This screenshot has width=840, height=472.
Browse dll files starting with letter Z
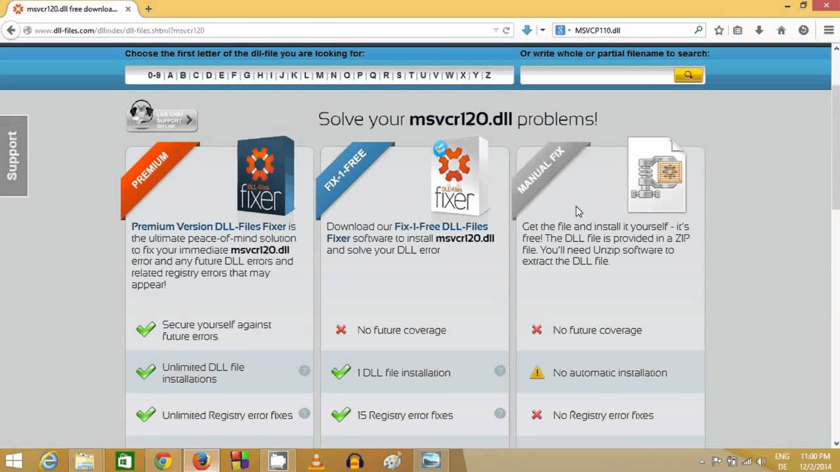coord(488,75)
